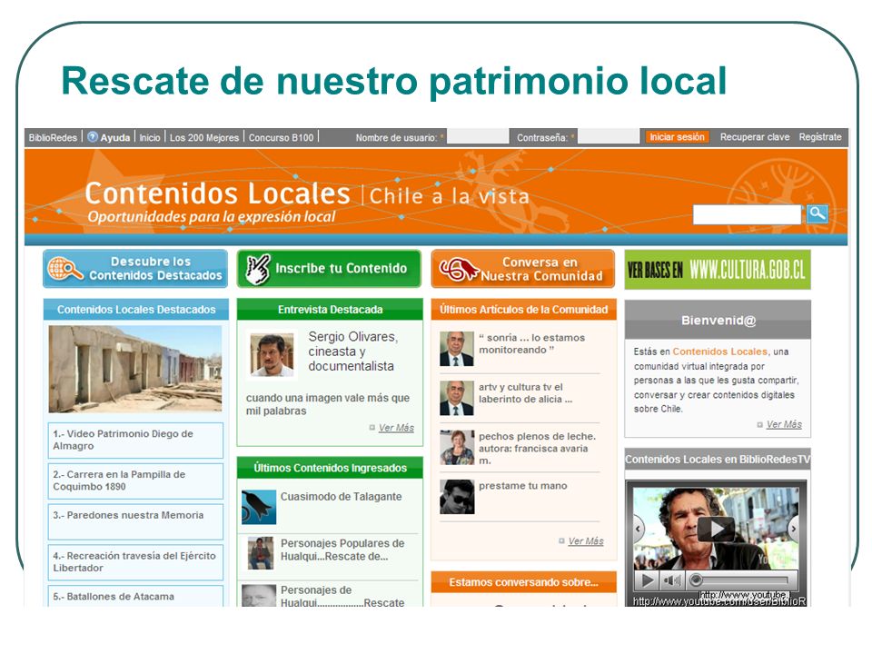Click the search text box in header
Screen dimensions: 872x654
tap(747, 214)
